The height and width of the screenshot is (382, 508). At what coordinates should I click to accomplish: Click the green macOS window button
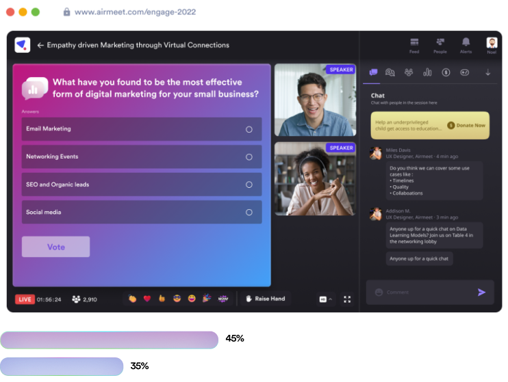pyautogui.click(x=36, y=12)
